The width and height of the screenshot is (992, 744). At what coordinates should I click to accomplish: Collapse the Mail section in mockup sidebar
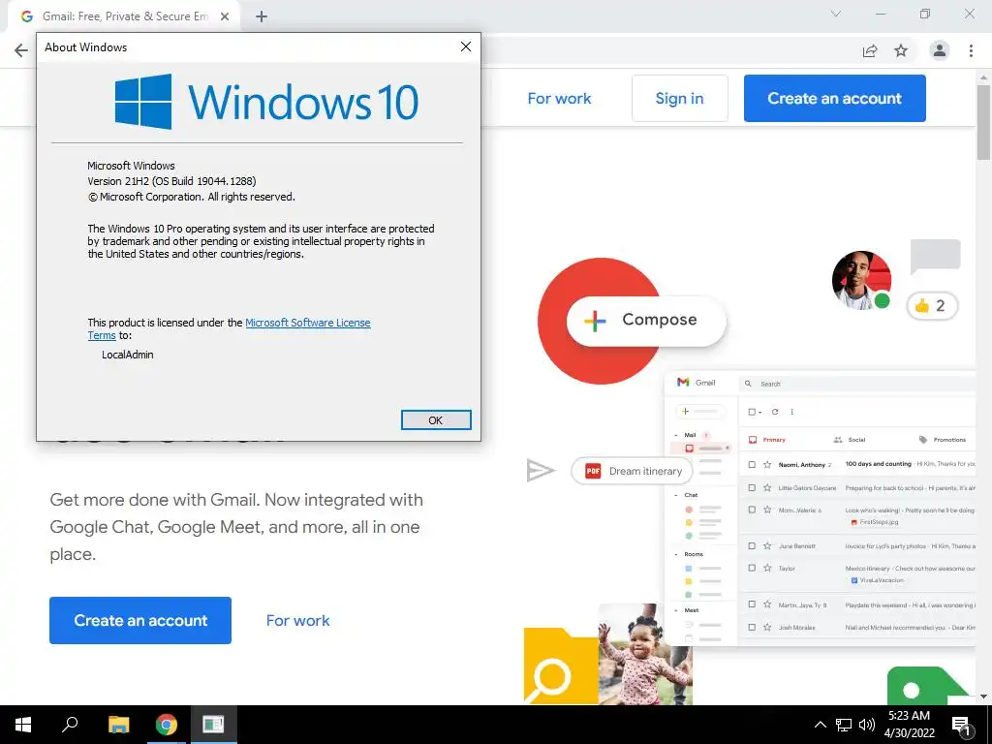[x=676, y=435]
